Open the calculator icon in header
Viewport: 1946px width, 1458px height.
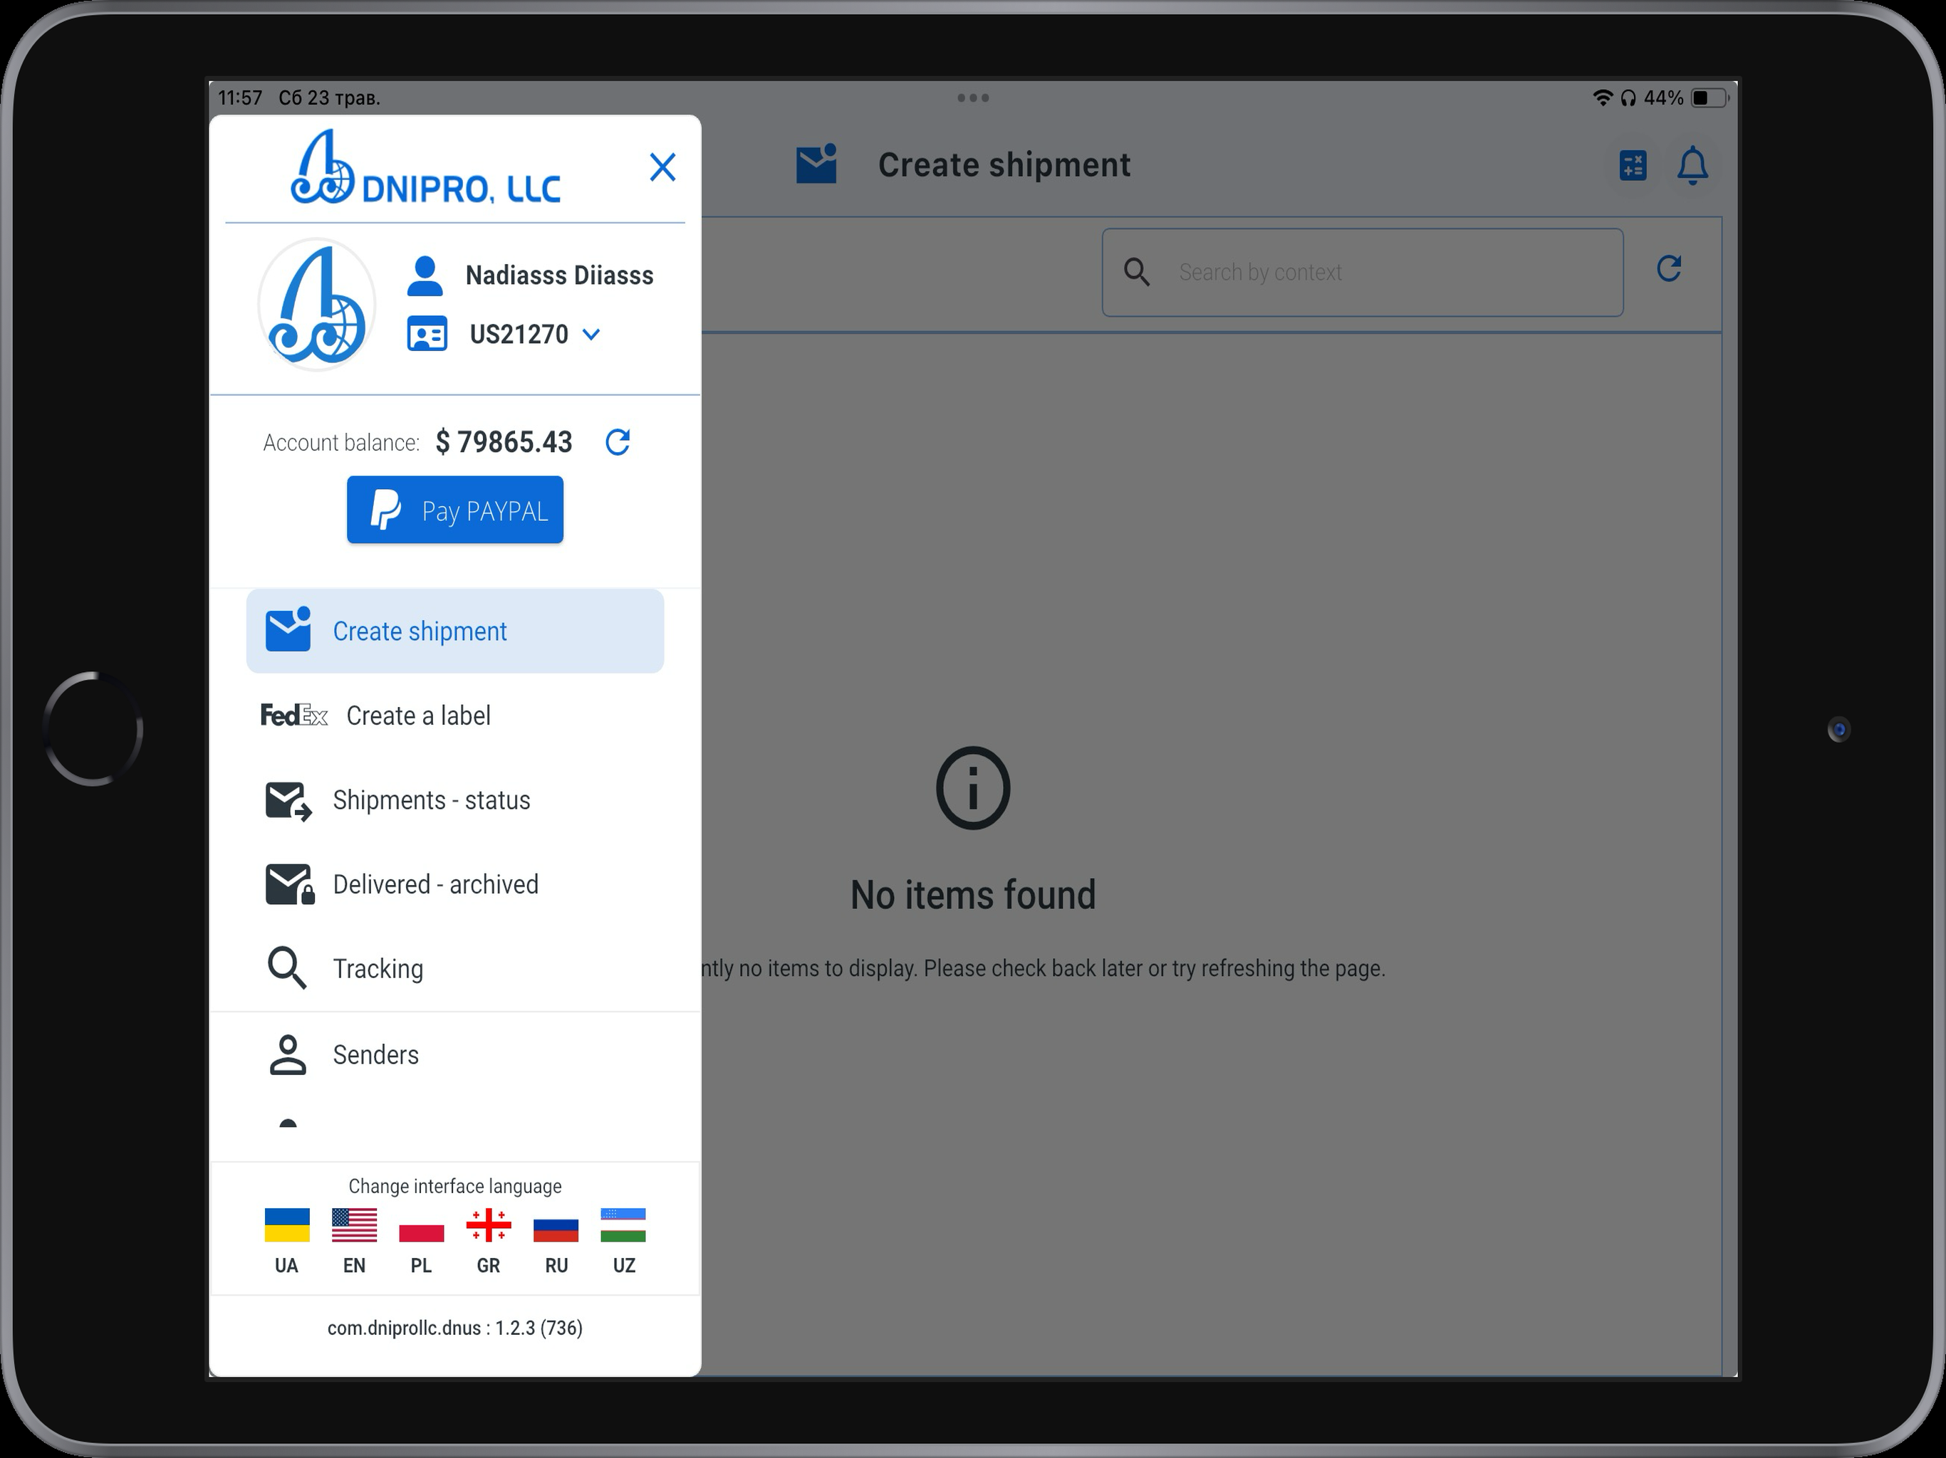[x=1633, y=165]
